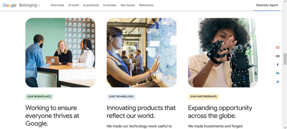Share on Facebook icon

click(x=277, y=65)
